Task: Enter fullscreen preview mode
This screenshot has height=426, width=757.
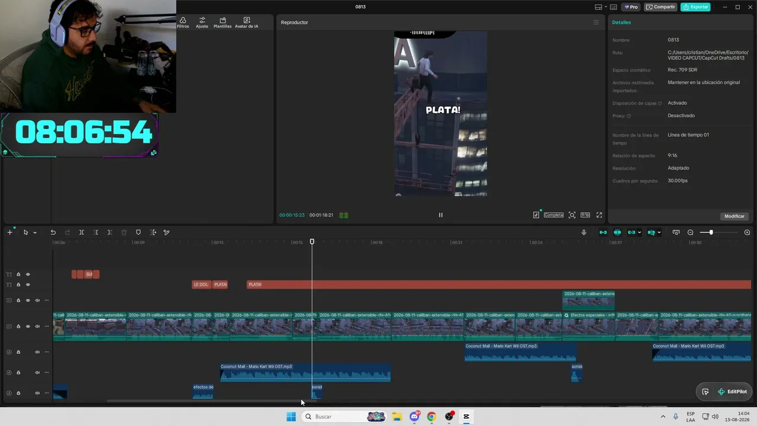Action: tap(599, 215)
